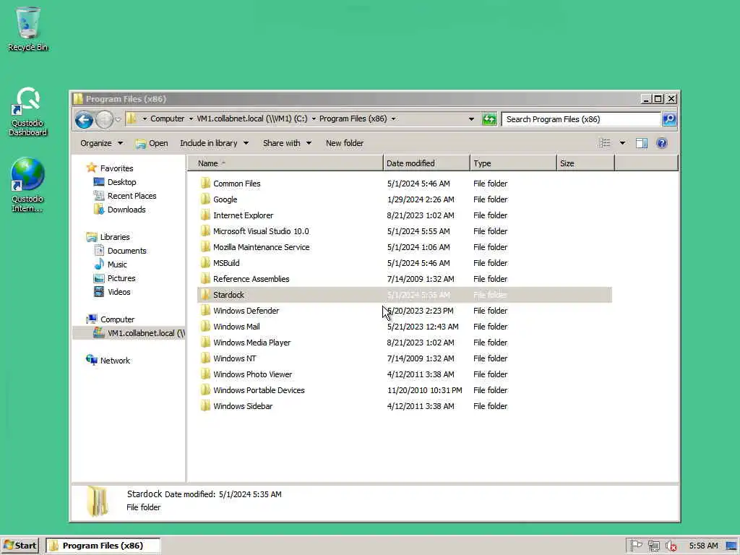Select the Internet Explorer folder icon
The image size is (740, 555).
(x=205, y=215)
